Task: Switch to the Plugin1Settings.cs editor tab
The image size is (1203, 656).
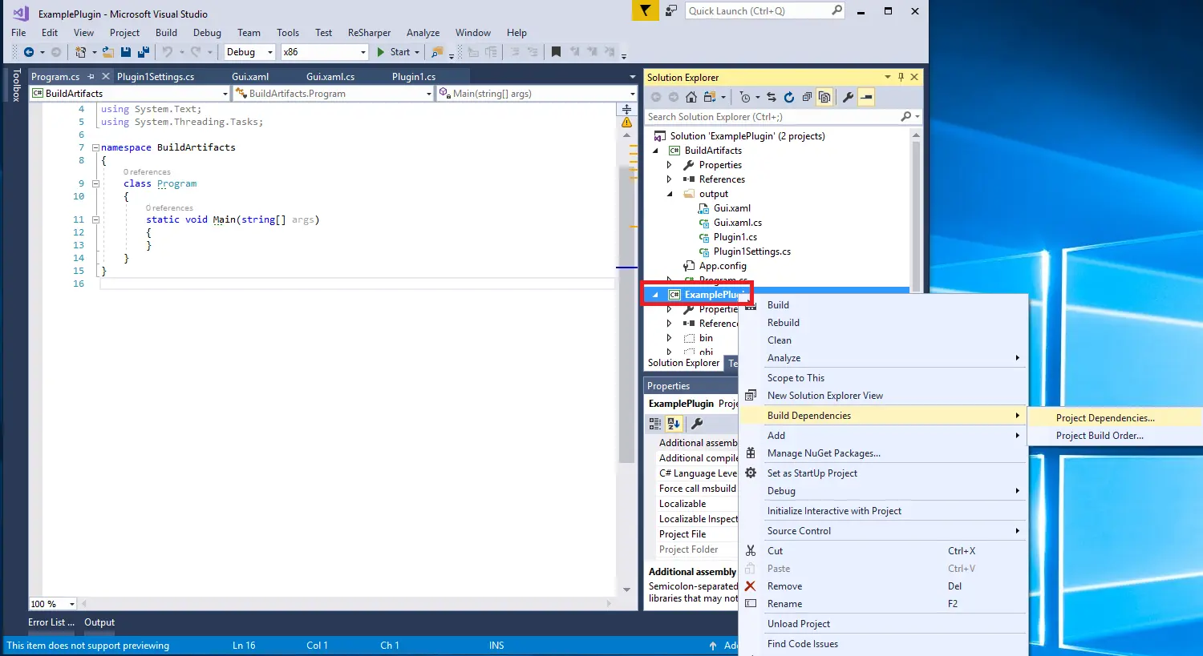Action: [156, 77]
